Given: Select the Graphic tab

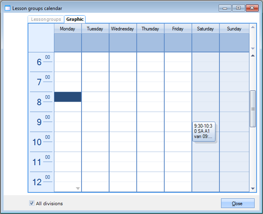Looking at the screenshot, I should [x=75, y=19].
